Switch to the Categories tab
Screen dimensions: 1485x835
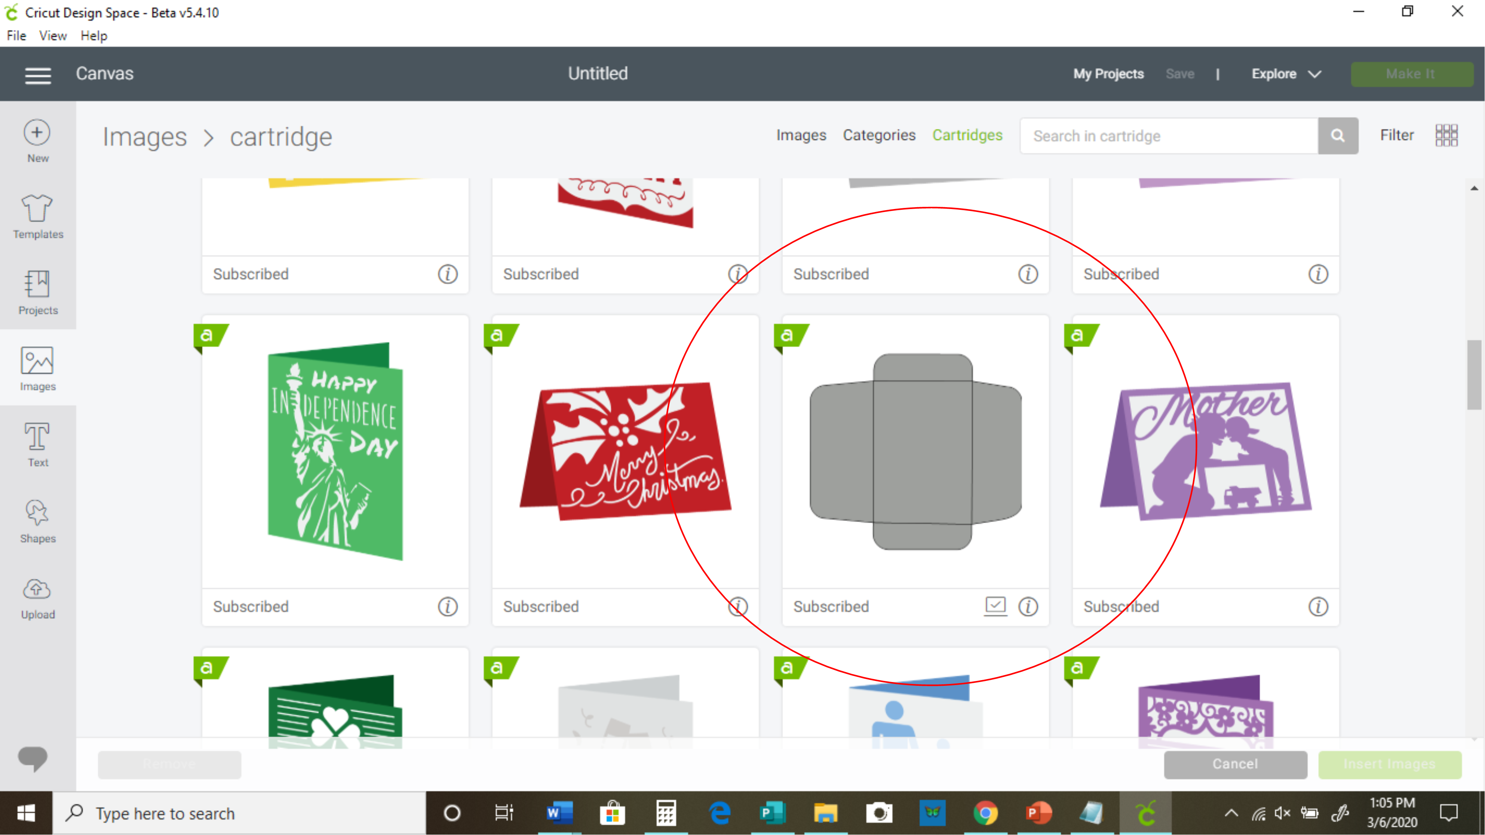(x=878, y=135)
